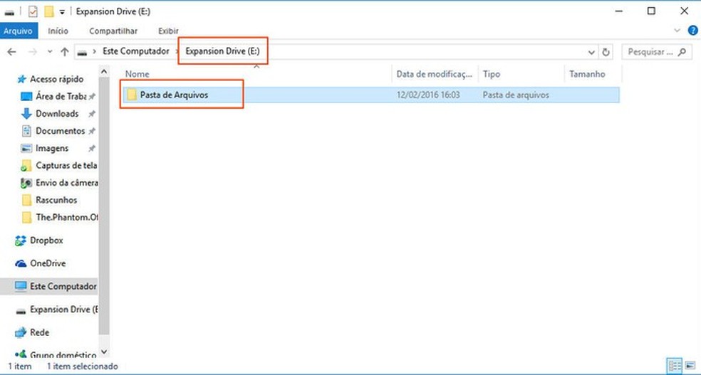Refresh the current folder view

tap(606, 52)
